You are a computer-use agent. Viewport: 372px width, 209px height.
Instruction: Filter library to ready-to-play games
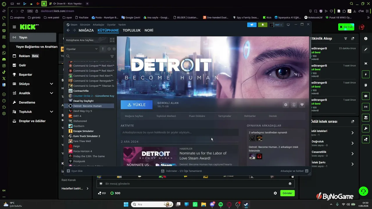[x=114, y=49]
